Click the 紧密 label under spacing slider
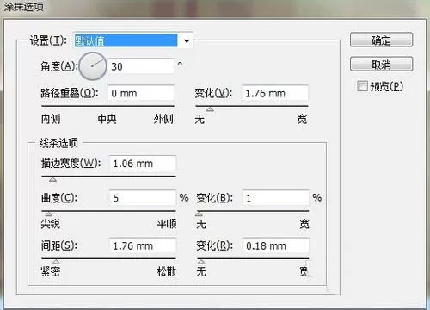Screen dimensions: 430x310 coord(51,271)
